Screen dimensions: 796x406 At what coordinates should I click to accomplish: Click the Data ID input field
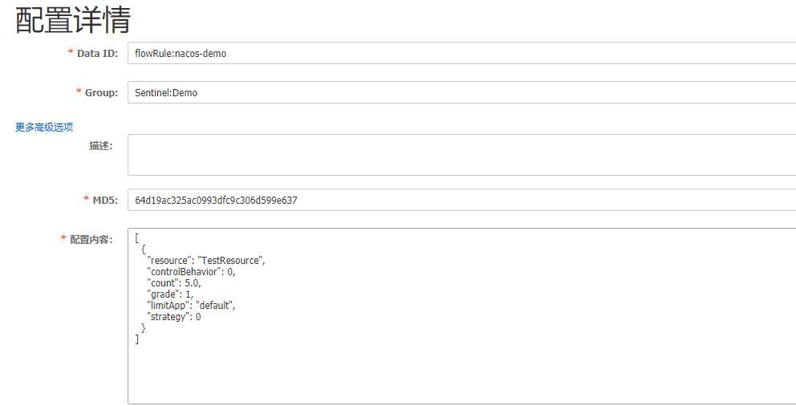(461, 54)
